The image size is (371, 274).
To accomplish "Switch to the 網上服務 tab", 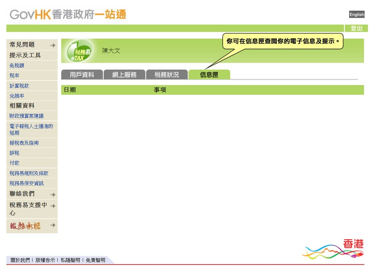I will [x=124, y=75].
